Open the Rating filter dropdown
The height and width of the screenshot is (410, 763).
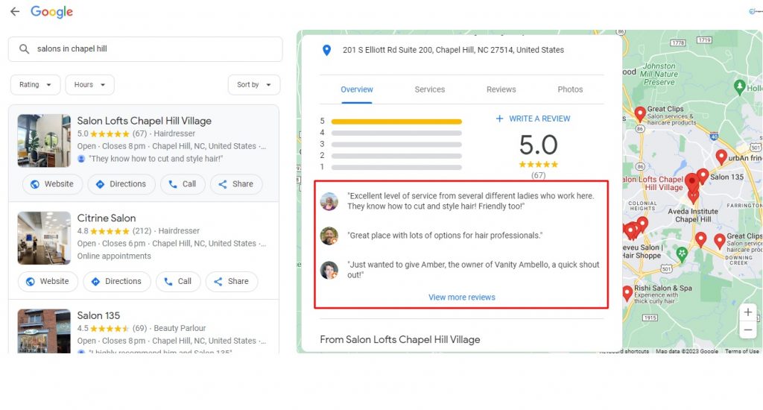[35, 85]
